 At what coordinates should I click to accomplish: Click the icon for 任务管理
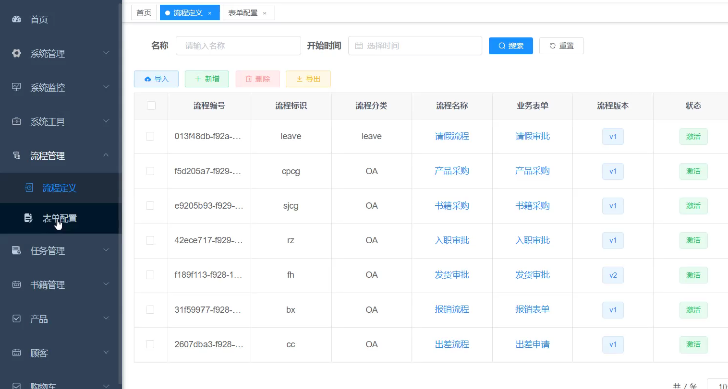16,250
